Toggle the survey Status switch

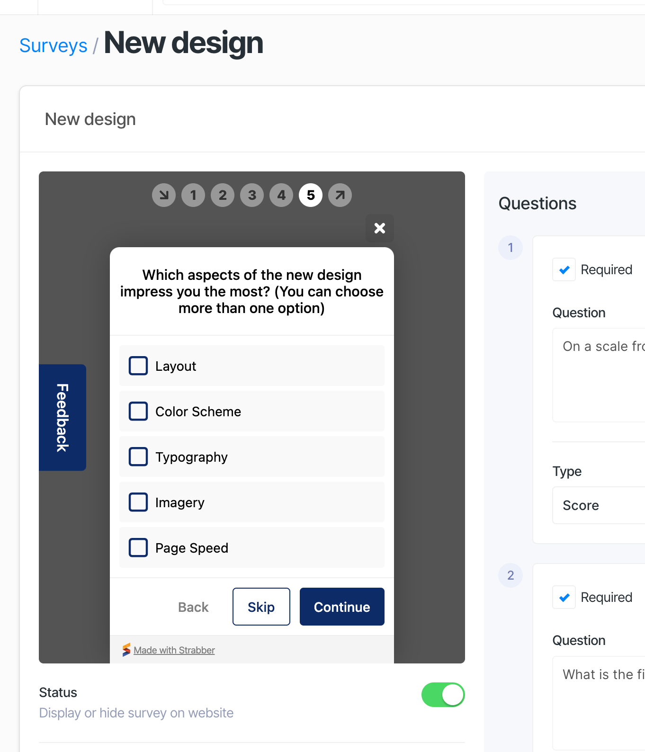click(x=443, y=695)
